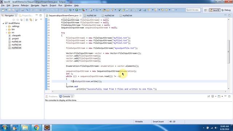Expand the bin folder
233x131 pixels.
pos(7,29)
